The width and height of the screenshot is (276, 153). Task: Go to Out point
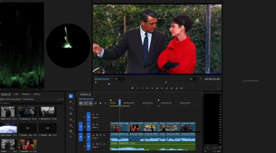(x=167, y=88)
